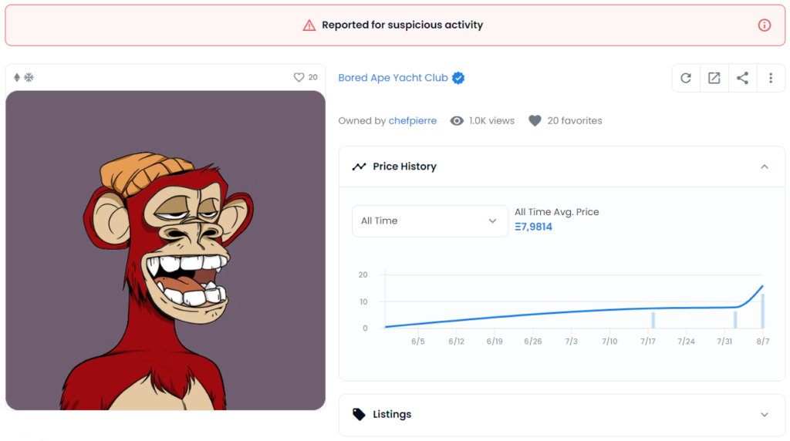Click the blue verified badge

tap(458, 78)
